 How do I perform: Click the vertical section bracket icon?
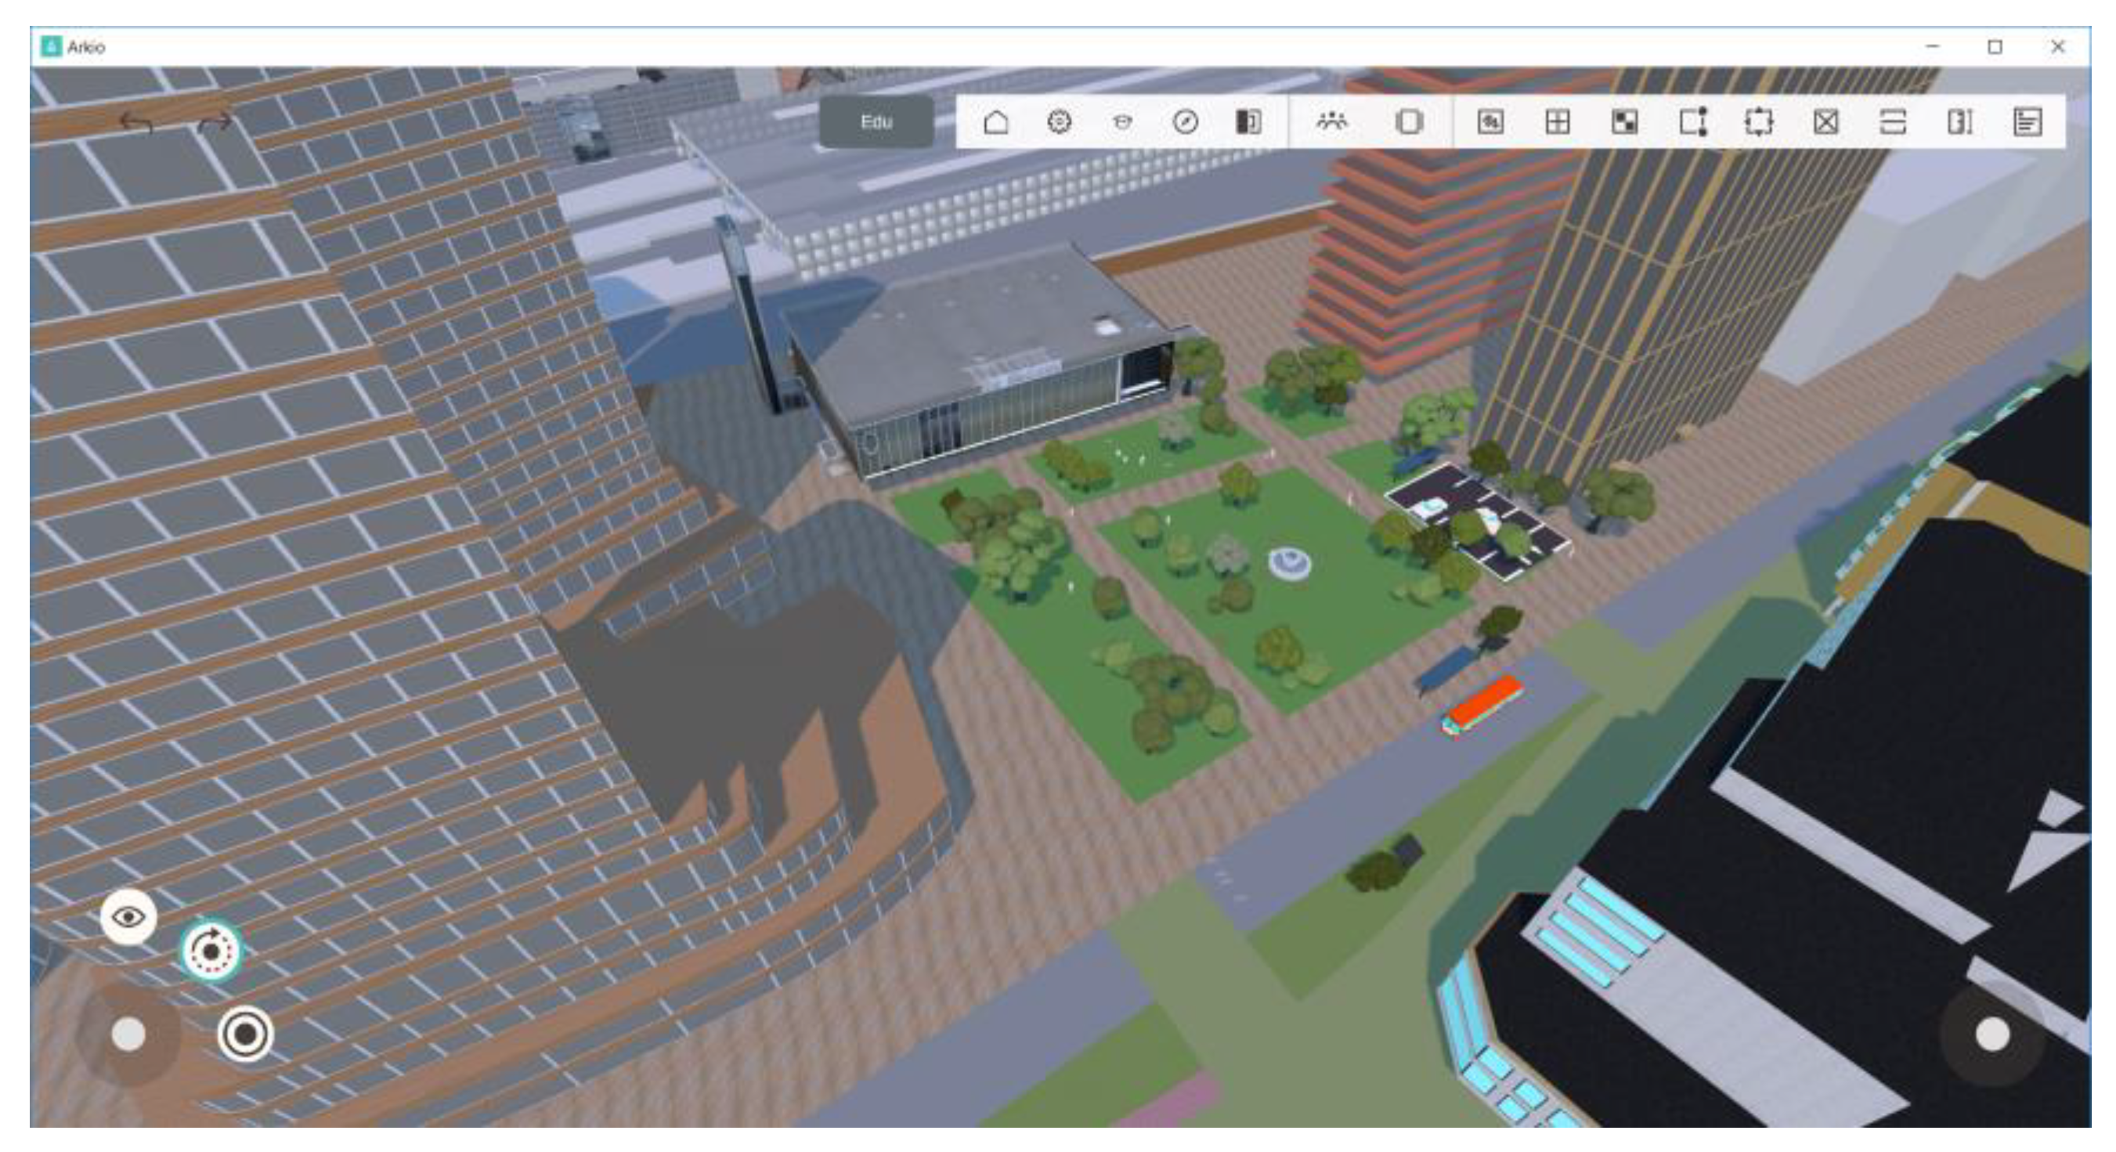(1960, 121)
